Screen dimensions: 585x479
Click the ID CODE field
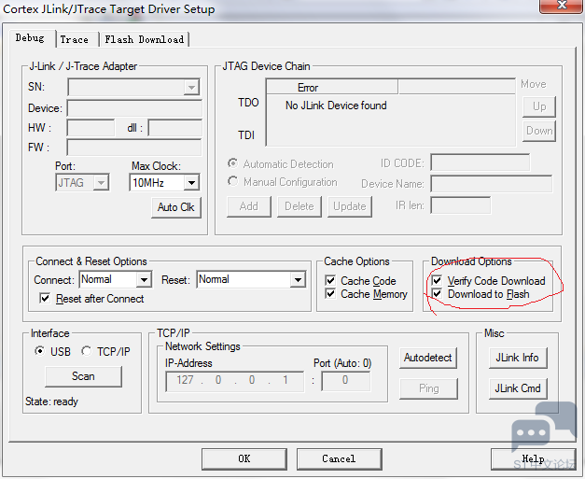coord(481,162)
